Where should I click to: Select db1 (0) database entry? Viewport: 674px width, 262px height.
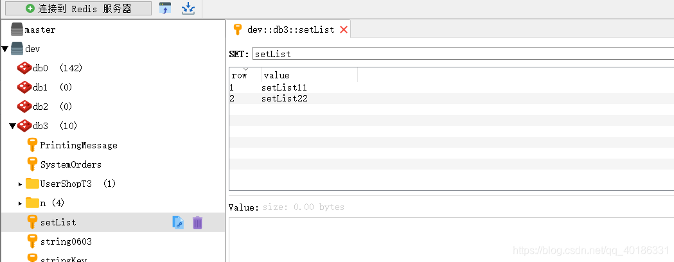[x=53, y=87]
